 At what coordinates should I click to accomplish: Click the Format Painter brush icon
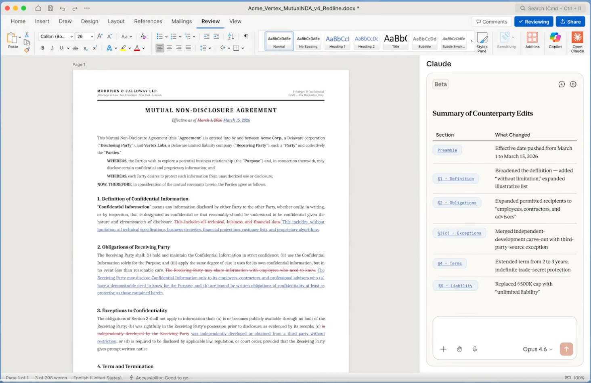pos(27,50)
